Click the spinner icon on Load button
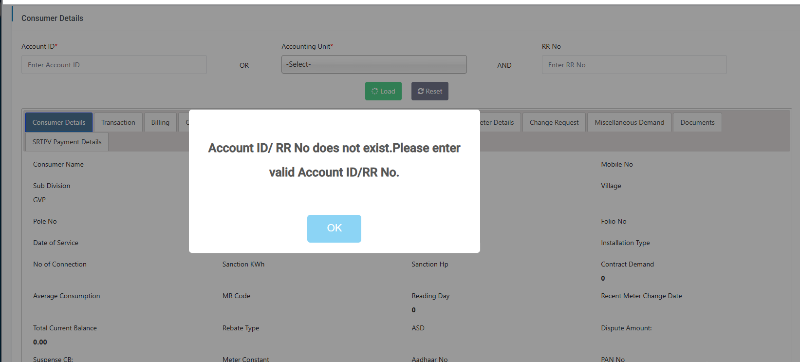 pos(374,91)
